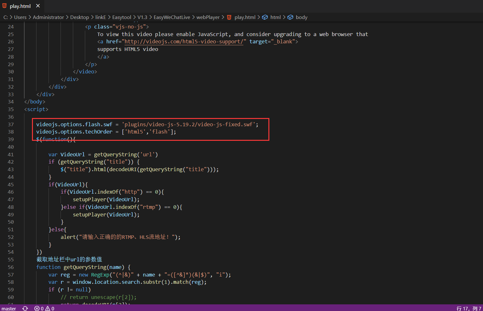Click the cube icon before body breadcrumb
This screenshot has height=311, width=483.
pos(290,17)
